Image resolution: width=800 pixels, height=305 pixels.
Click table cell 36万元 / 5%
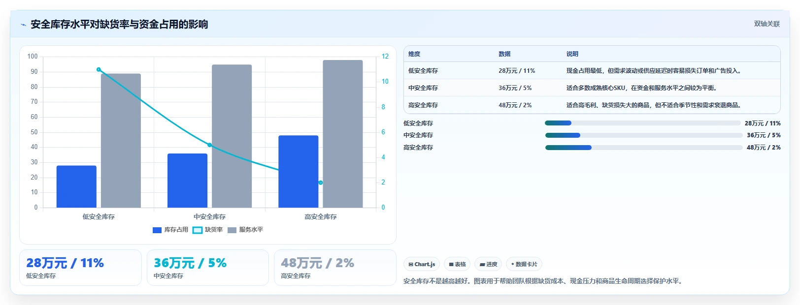pyautogui.click(x=515, y=88)
